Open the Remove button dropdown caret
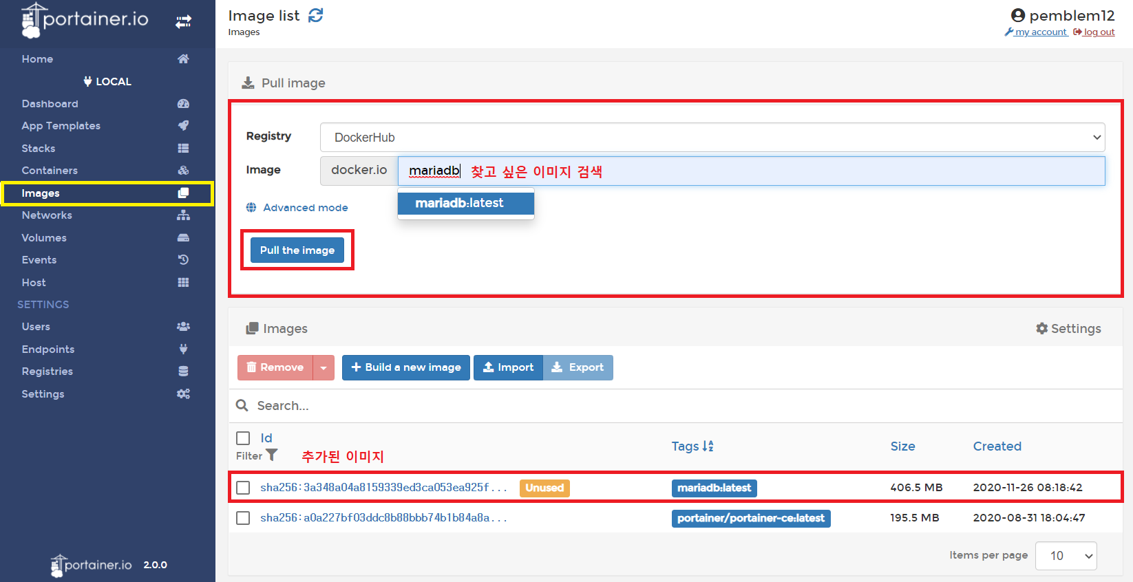 (x=324, y=367)
